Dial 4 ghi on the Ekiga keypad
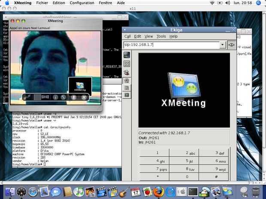266x199 pixels. (154, 161)
